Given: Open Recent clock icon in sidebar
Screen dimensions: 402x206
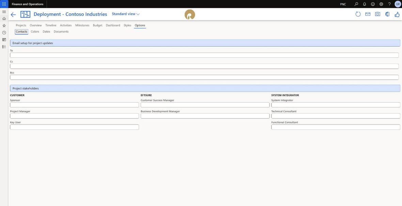Looking at the screenshot, I should [4, 33].
